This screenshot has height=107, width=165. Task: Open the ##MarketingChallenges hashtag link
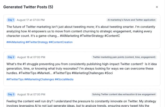[39, 79]
